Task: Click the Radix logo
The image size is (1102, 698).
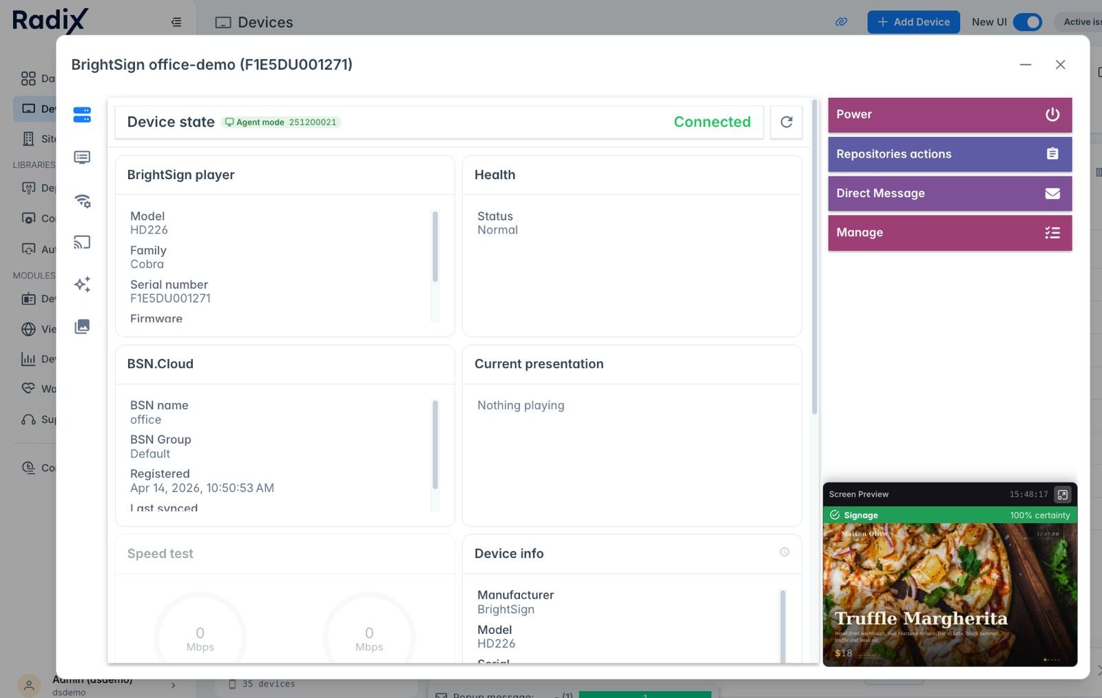Action: pos(50,21)
